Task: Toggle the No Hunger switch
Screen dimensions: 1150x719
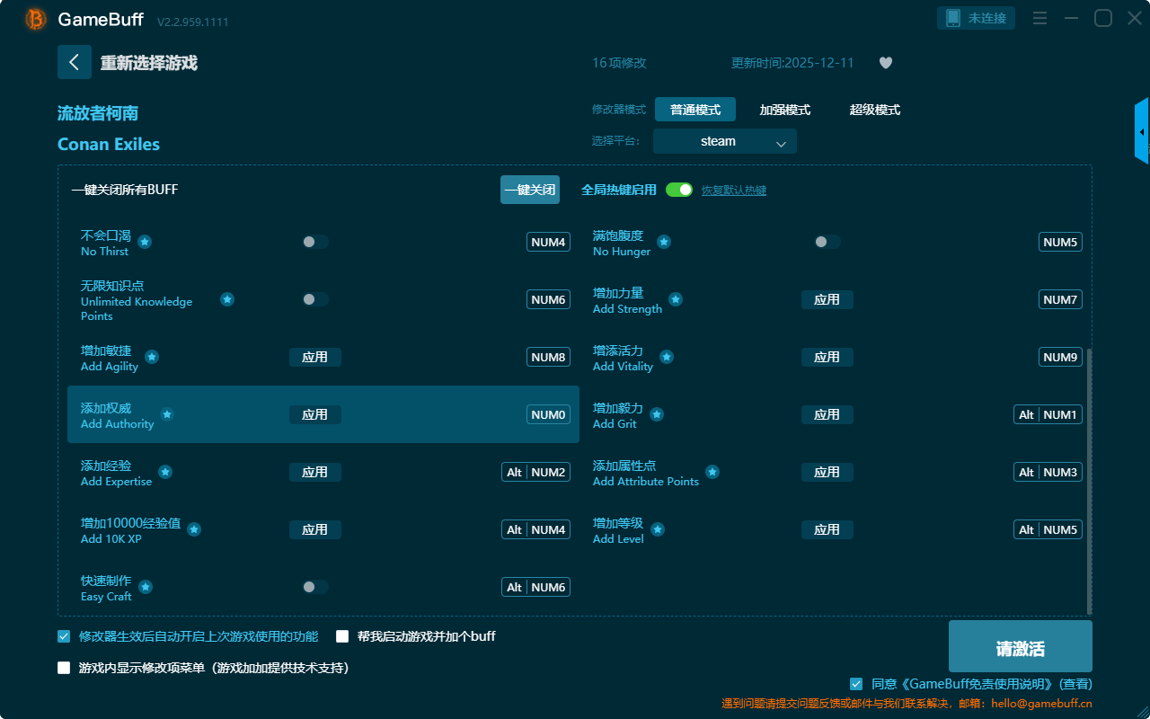Action: [827, 242]
